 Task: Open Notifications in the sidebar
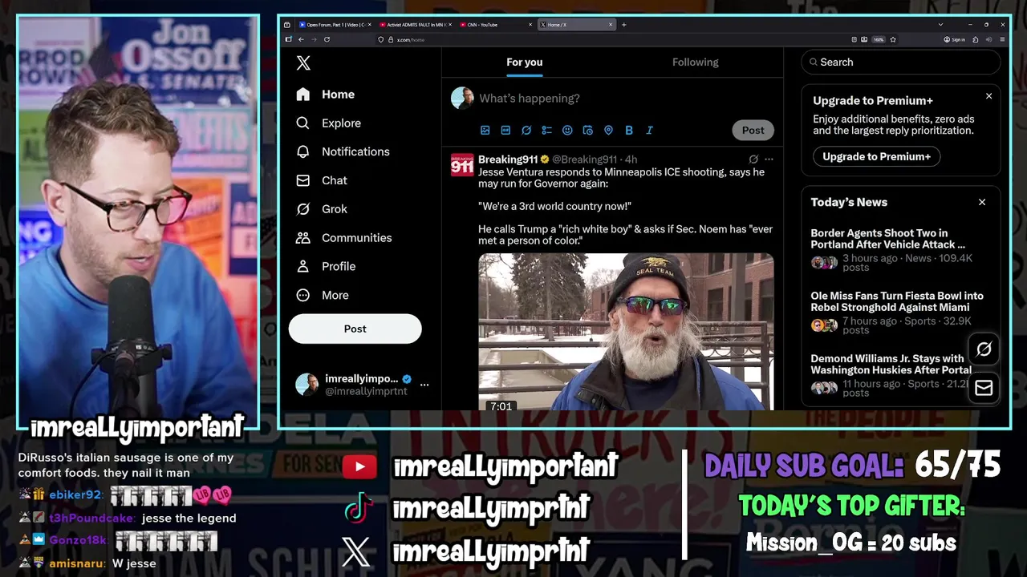(343, 151)
